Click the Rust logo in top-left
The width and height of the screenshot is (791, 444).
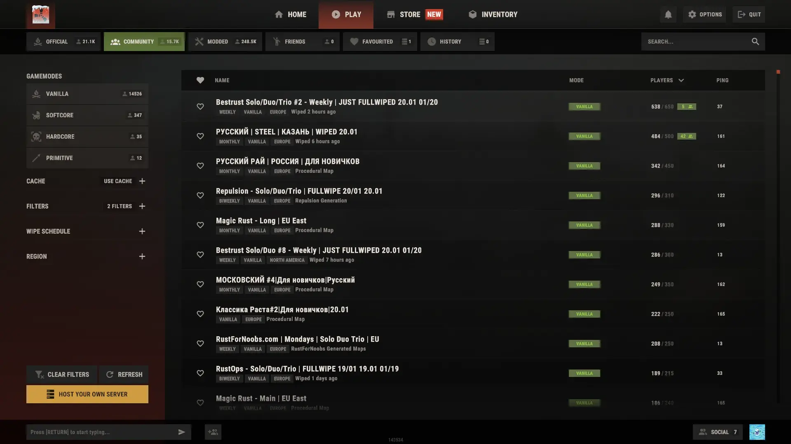coord(40,15)
